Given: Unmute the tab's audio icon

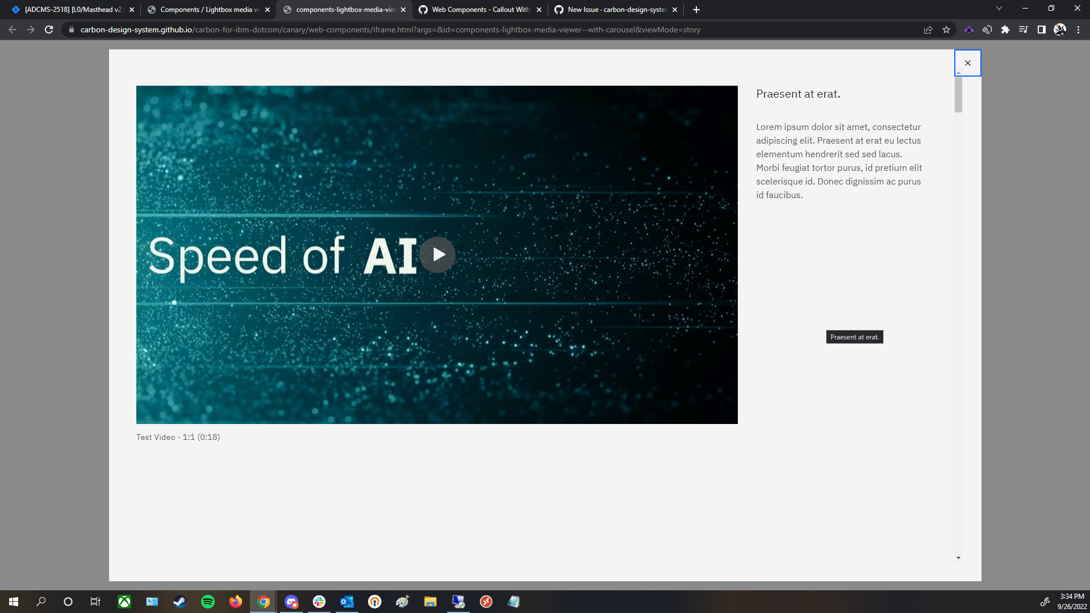Looking at the screenshot, I should pyautogui.click(x=987, y=30).
